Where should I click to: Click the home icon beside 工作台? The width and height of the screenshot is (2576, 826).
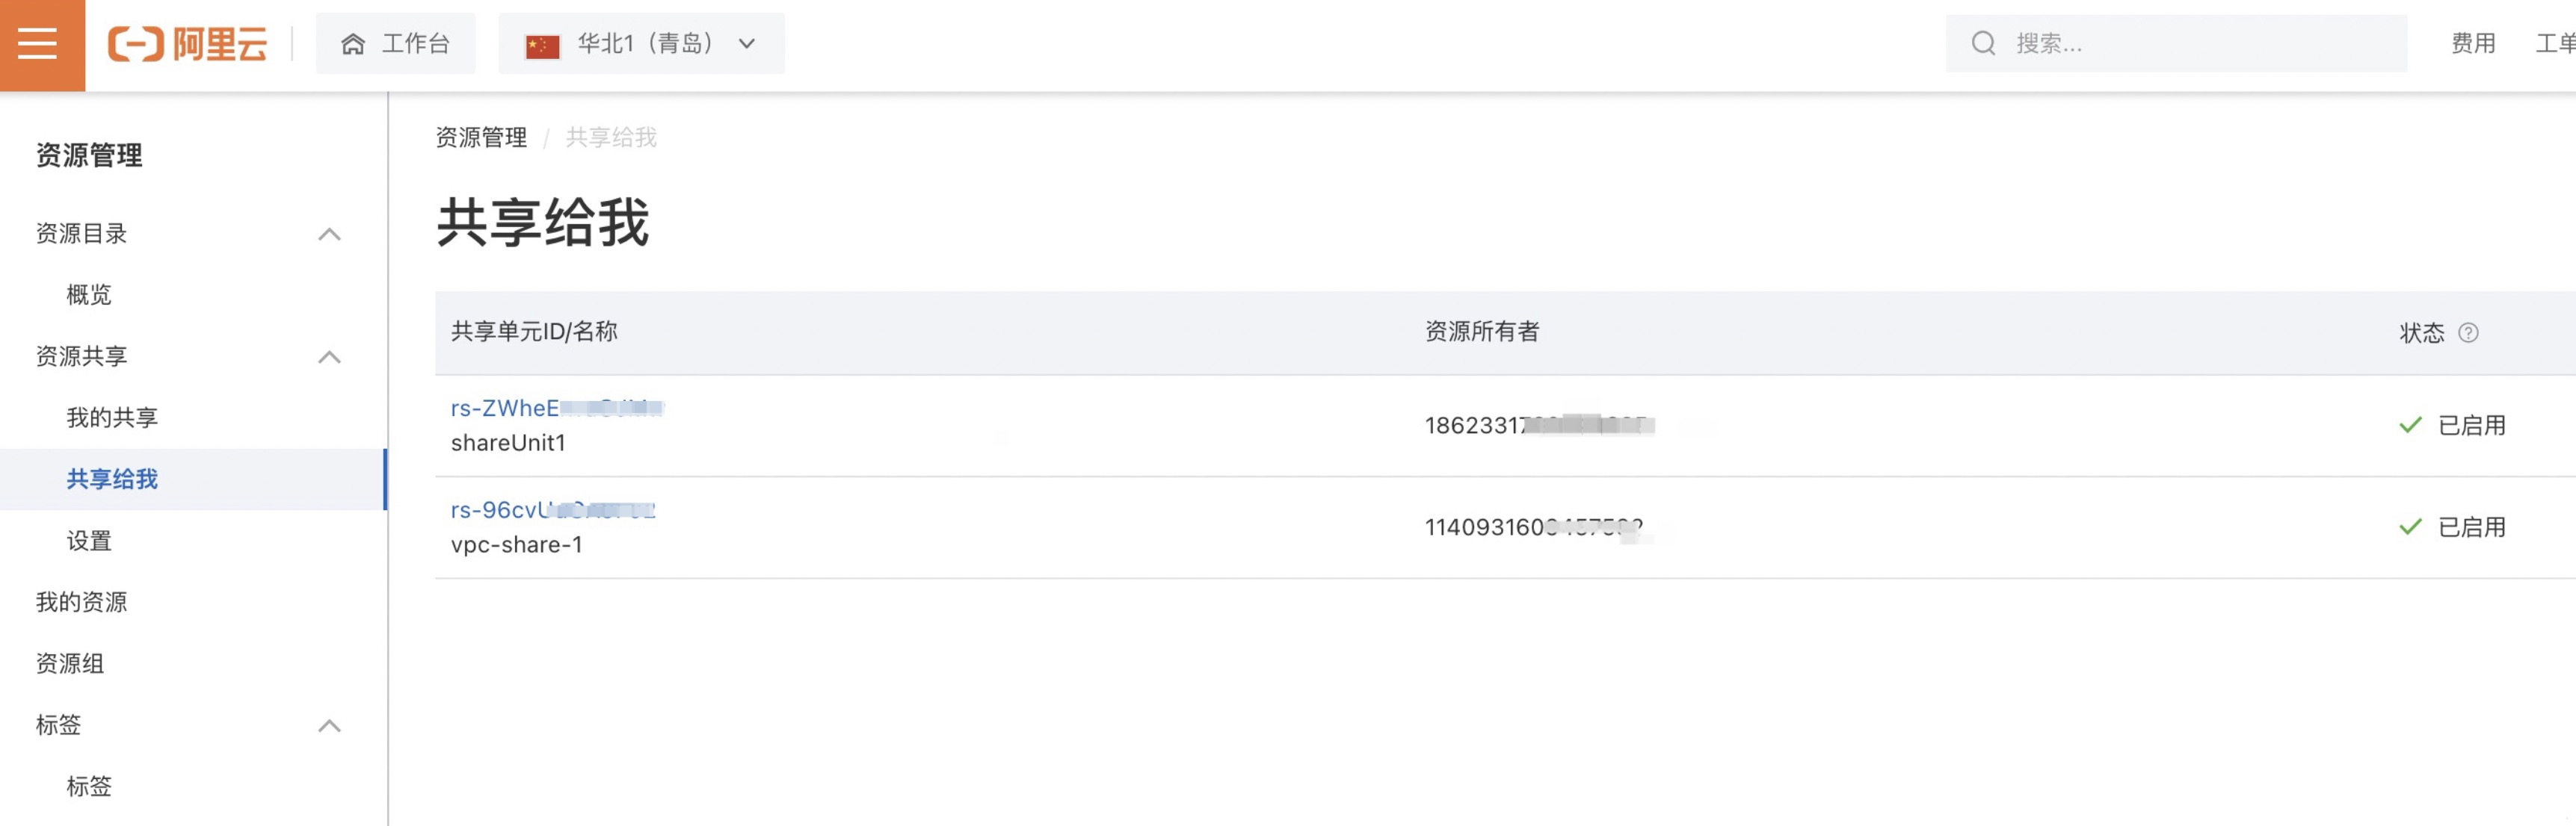352,44
